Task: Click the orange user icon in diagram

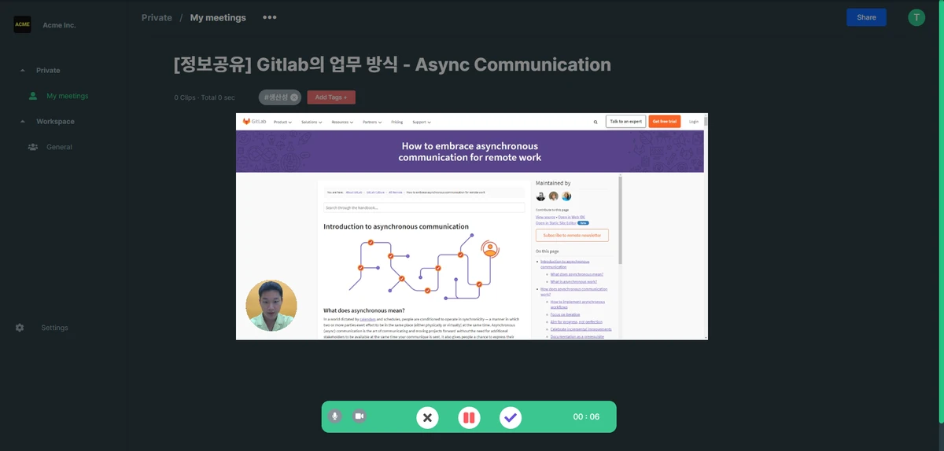Action: point(491,250)
